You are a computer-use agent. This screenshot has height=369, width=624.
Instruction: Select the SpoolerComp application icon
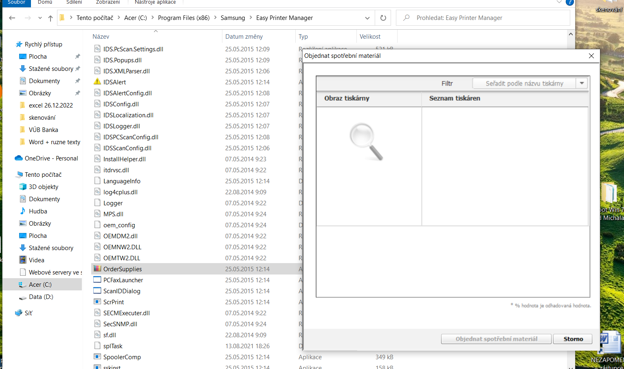coord(97,357)
